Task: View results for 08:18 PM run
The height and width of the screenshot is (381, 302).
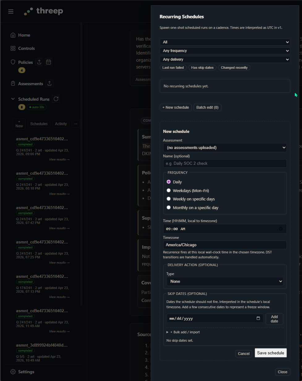Action: [x=59, y=194]
